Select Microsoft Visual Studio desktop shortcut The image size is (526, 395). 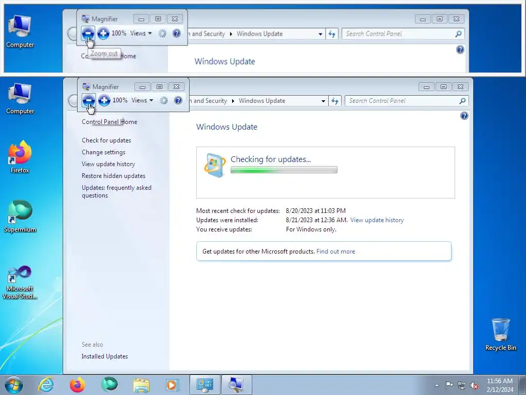click(20, 282)
